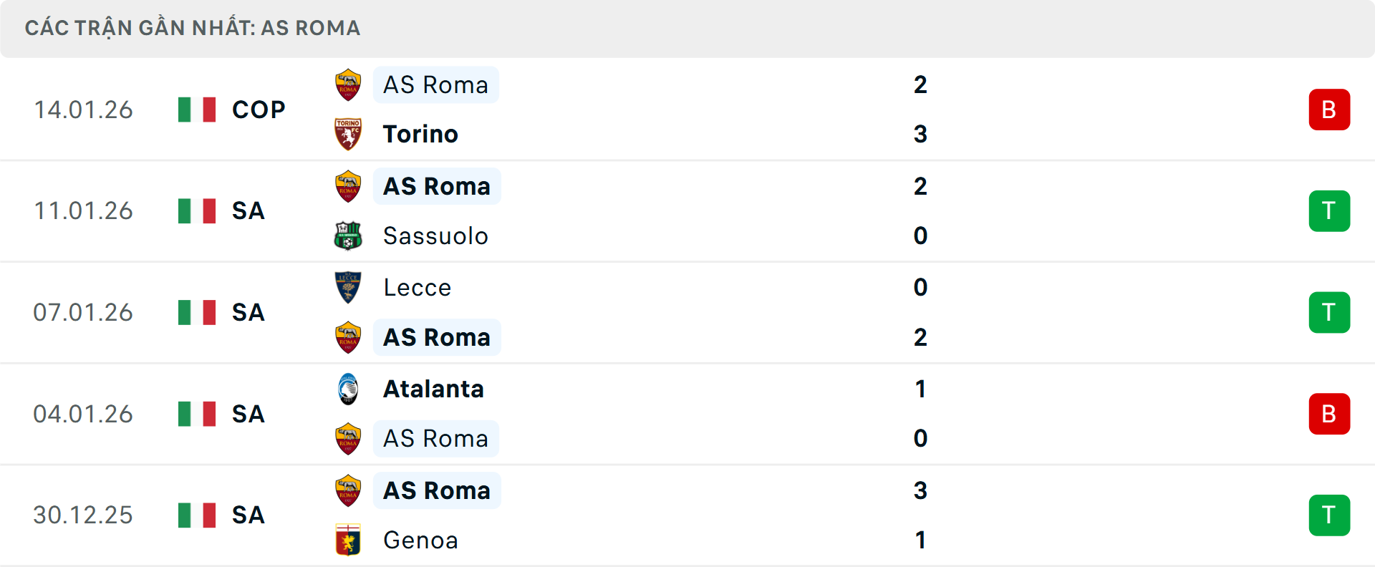Open the header CÁC TRẬN GẦN NHẤT: AS ROMA

click(193, 28)
